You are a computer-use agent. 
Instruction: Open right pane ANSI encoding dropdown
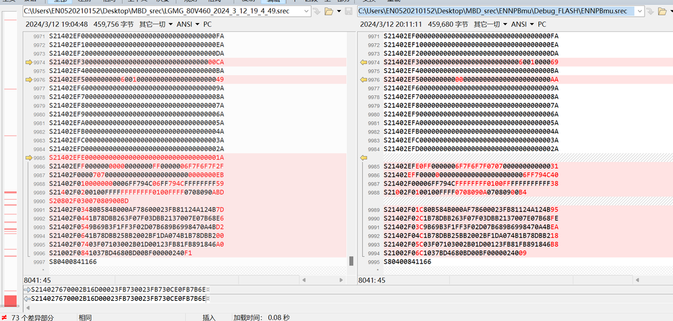[522, 24]
